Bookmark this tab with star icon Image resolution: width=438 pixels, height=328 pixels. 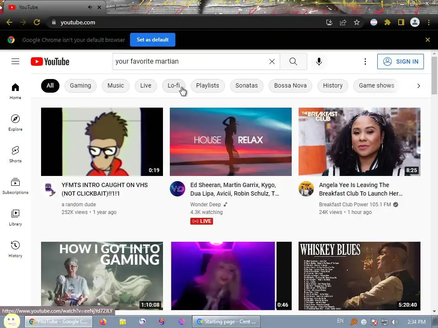(x=357, y=22)
